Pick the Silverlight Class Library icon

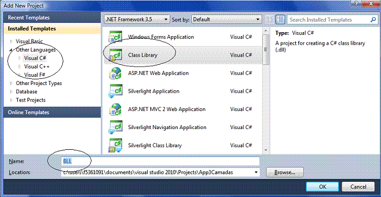tap(115, 145)
